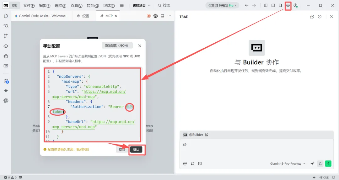This screenshot has width=339, height=180.
Task: Close the MCP tab
Action: tap(116, 16)
